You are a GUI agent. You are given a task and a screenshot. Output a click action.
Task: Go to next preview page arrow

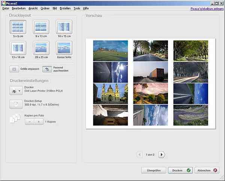[x=161, y=154]
